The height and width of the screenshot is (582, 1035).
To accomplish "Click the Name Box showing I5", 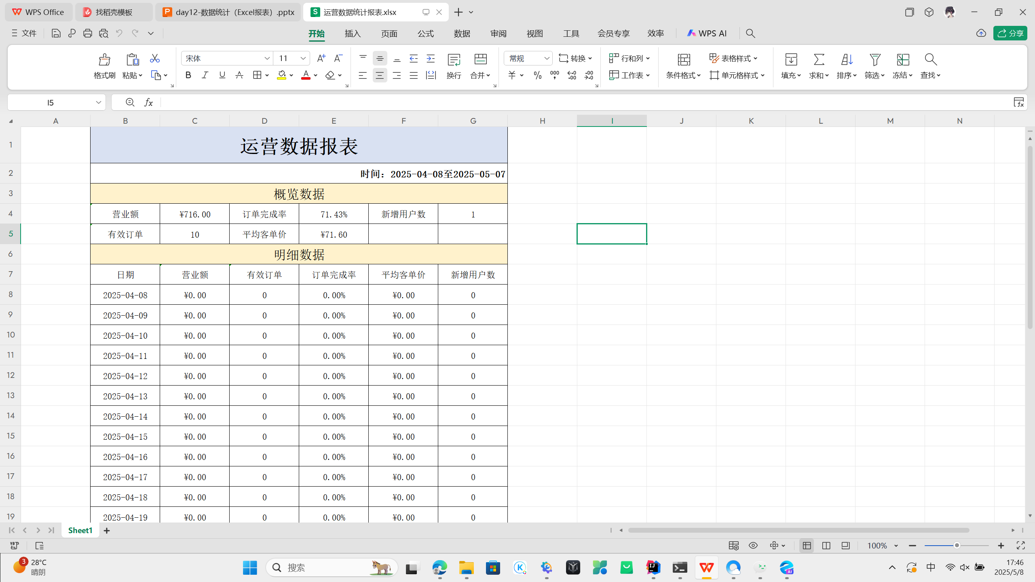I will point(51,103).
